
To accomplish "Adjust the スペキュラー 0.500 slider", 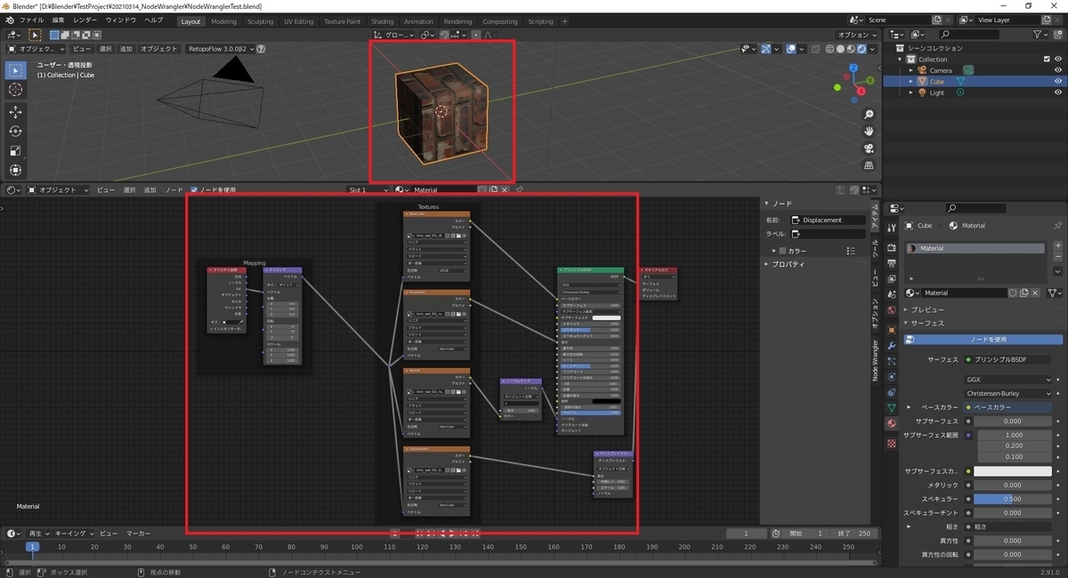I will click(x=1012, y=499).
